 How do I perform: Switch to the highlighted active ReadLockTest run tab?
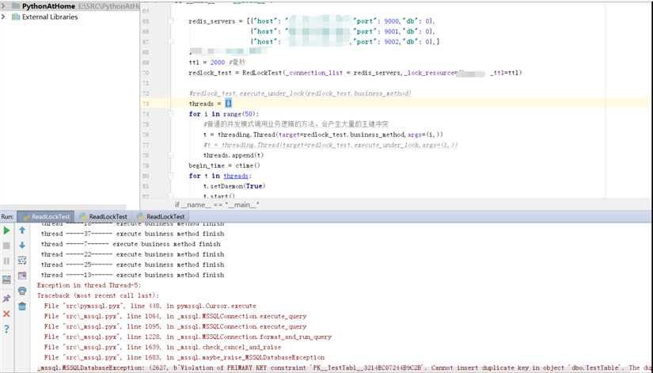[x=46, y=217]
